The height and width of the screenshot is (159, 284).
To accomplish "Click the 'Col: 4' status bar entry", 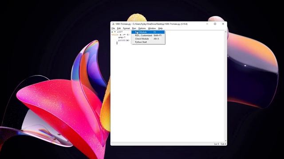I will [223, 144].
